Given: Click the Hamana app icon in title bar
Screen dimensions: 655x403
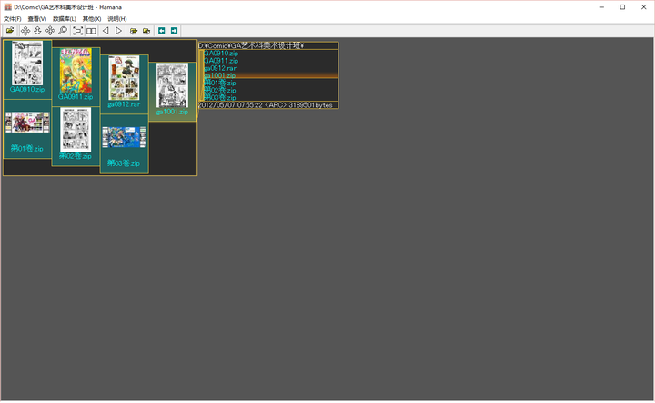Looking at the screenshot, I should [x=7, y=7].
